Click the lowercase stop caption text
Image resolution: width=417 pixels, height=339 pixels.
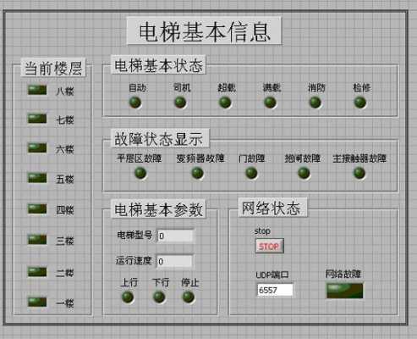pyautogui.click(x=262, y=231)
